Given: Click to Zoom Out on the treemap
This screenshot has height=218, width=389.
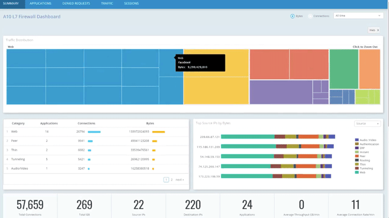Looking at the screenshot, I should [365, 47].
